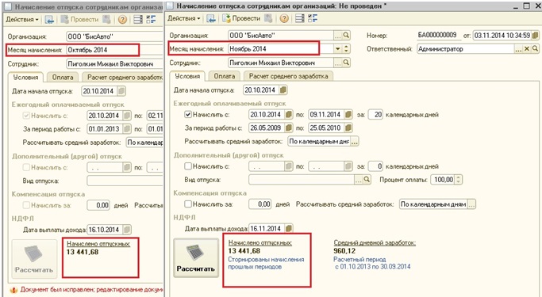Open the Средний дневной заработок link
542x297 pixels.
tap(375, 243)
